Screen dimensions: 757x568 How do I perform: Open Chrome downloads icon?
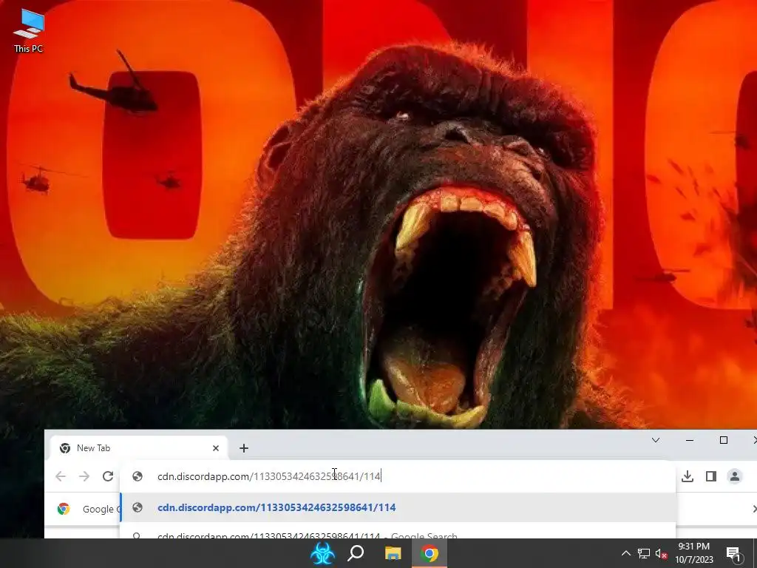688,476
